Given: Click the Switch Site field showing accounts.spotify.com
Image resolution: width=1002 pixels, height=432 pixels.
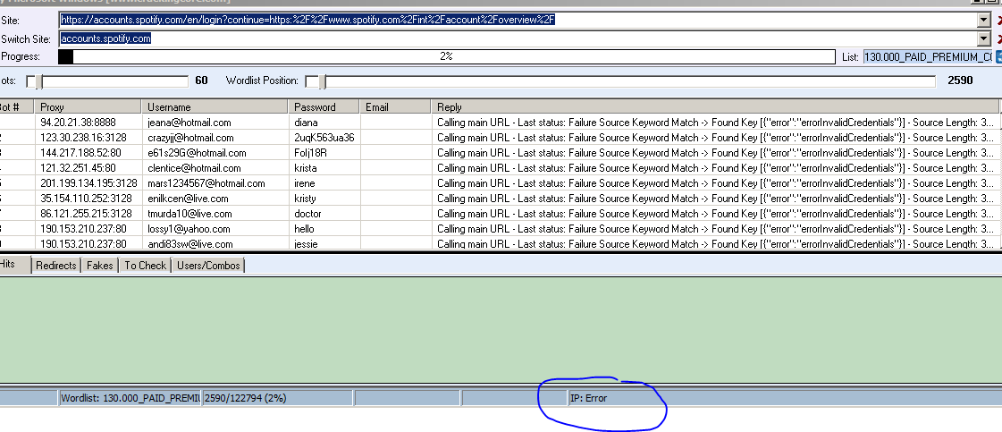Looking at the screenshot, I should pos(518,39).
